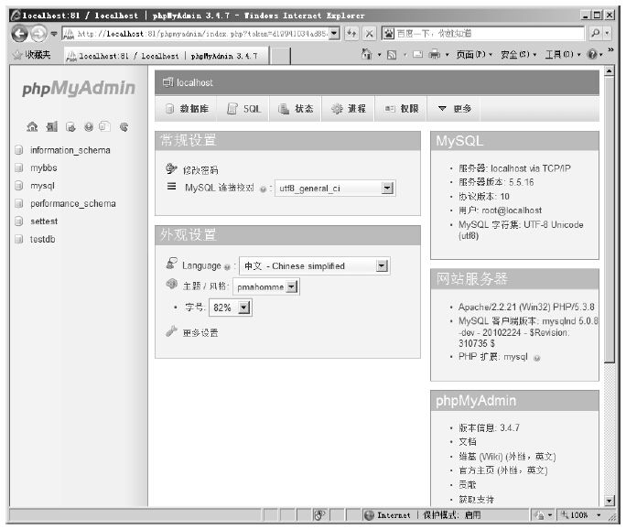Viewport: 626px width, 529px height.
Task: Click help icon beside MySQL 连接校对
Action: point(263,189)
